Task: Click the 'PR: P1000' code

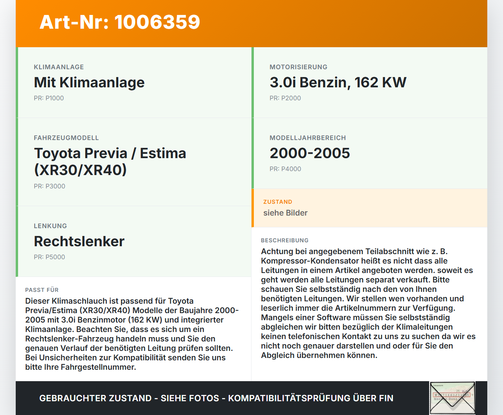Action: tap(49, 98)
